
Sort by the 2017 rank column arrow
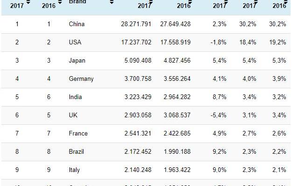pyautogui.click(x=28, y=2)
